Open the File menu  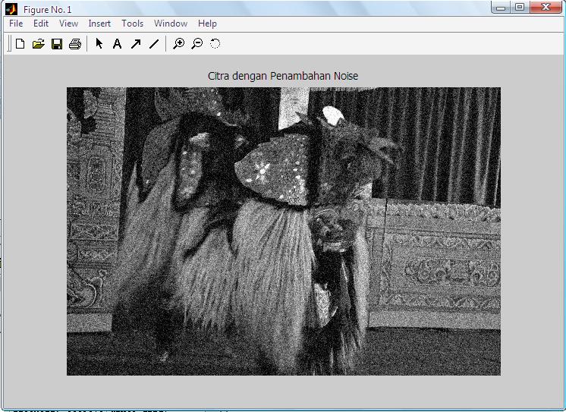click(16, 24)
